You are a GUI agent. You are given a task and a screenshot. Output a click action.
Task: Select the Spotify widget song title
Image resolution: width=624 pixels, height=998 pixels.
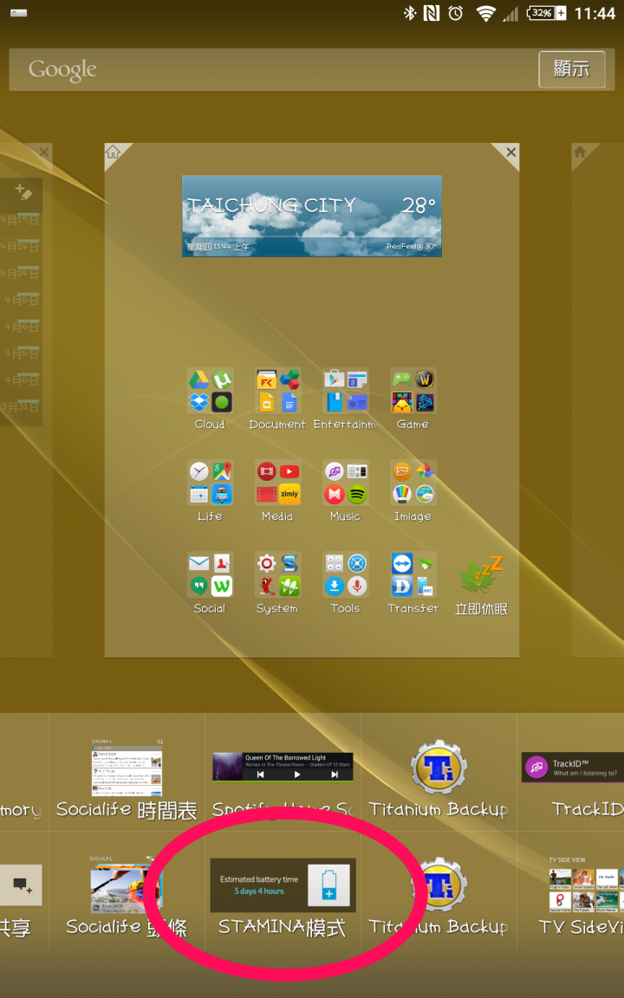click(285, 757)
